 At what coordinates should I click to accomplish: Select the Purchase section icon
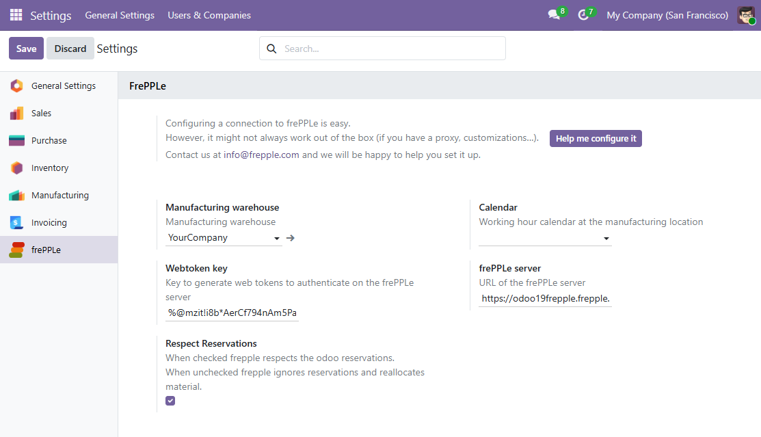click(x=17, y=140)
